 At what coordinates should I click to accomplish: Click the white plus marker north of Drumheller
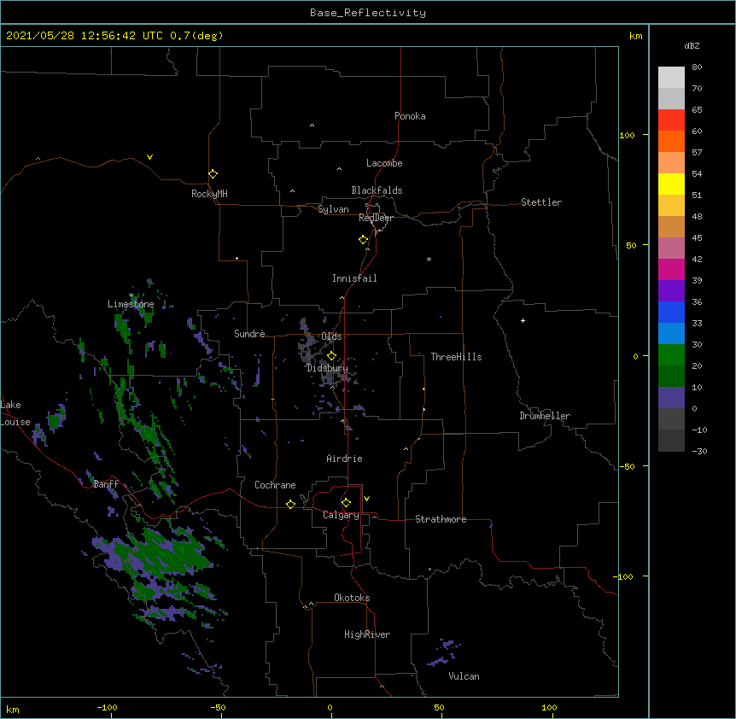point(523,320)
